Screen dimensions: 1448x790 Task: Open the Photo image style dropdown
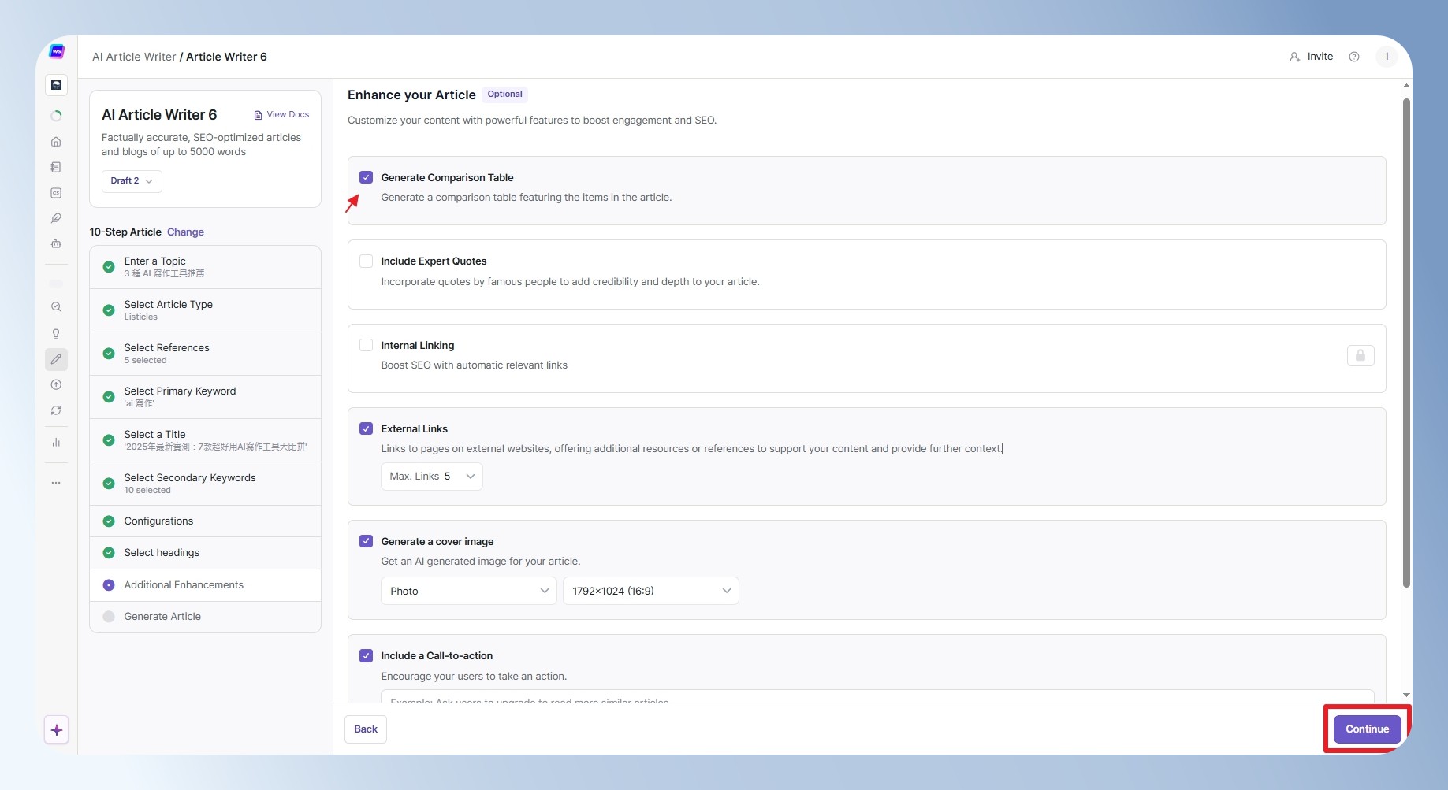point(469,591)
